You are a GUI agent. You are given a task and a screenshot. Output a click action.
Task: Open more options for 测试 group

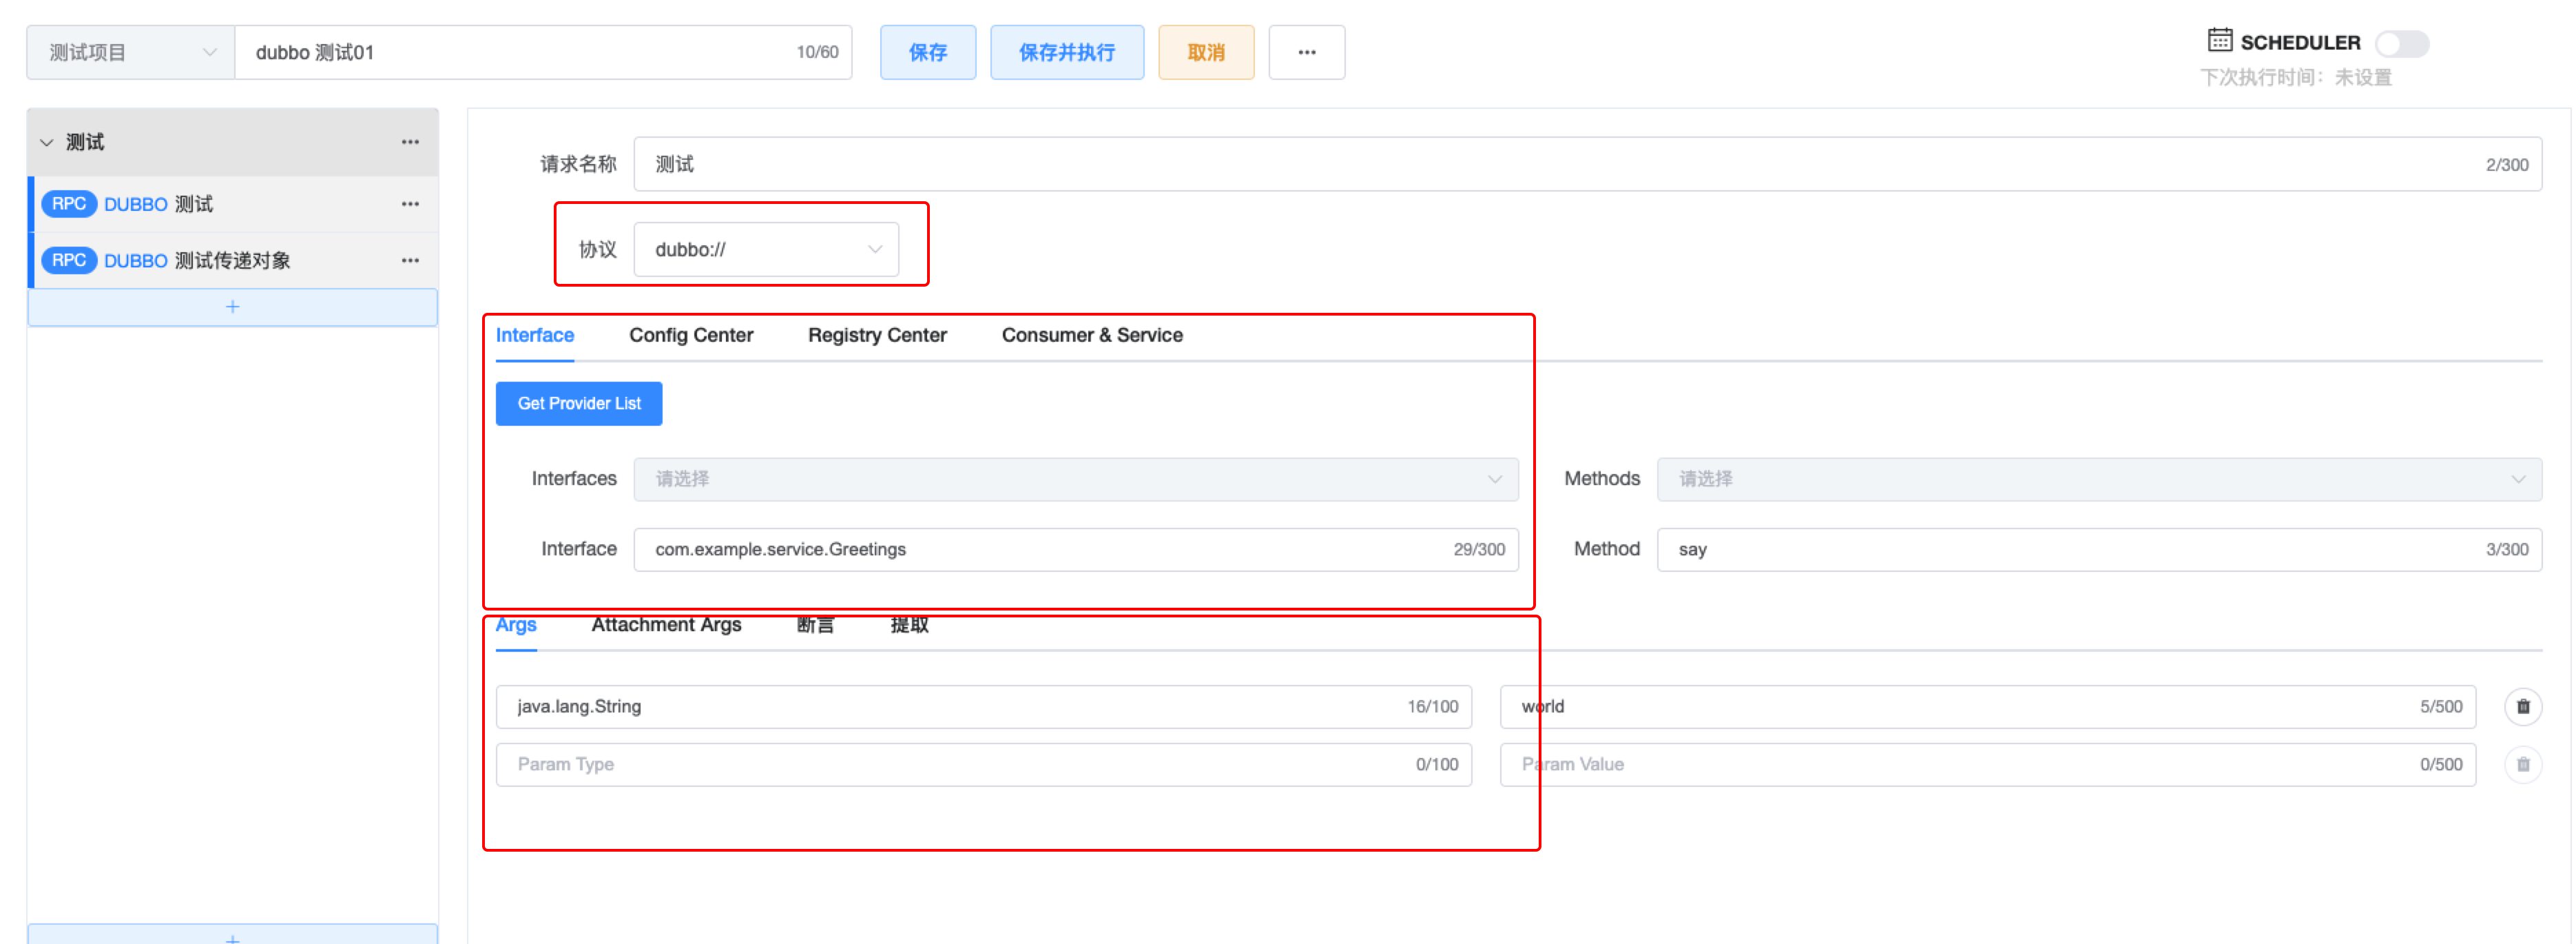[x=410, y=142]
